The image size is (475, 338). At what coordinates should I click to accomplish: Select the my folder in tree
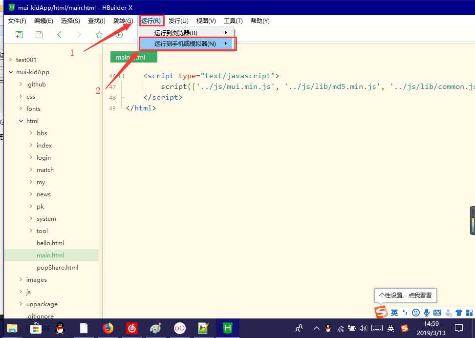(41, 182)
